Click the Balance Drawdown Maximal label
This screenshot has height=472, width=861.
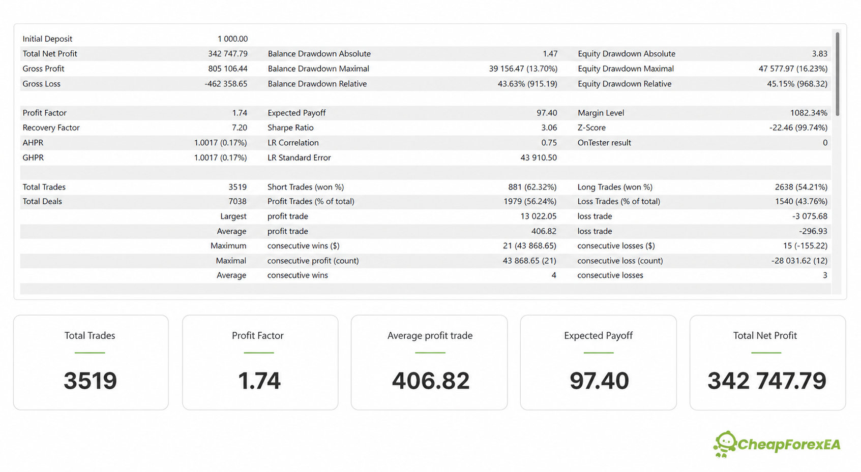tap(318, 69)
